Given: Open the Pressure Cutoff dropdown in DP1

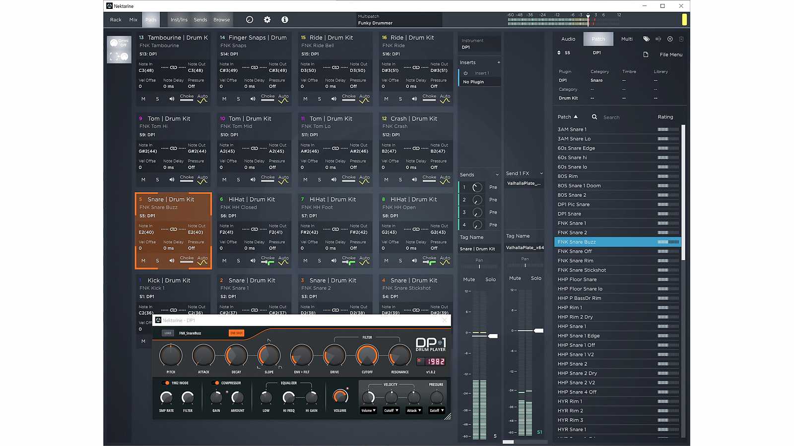Looking at the screenshot, I should pos(437,410).
